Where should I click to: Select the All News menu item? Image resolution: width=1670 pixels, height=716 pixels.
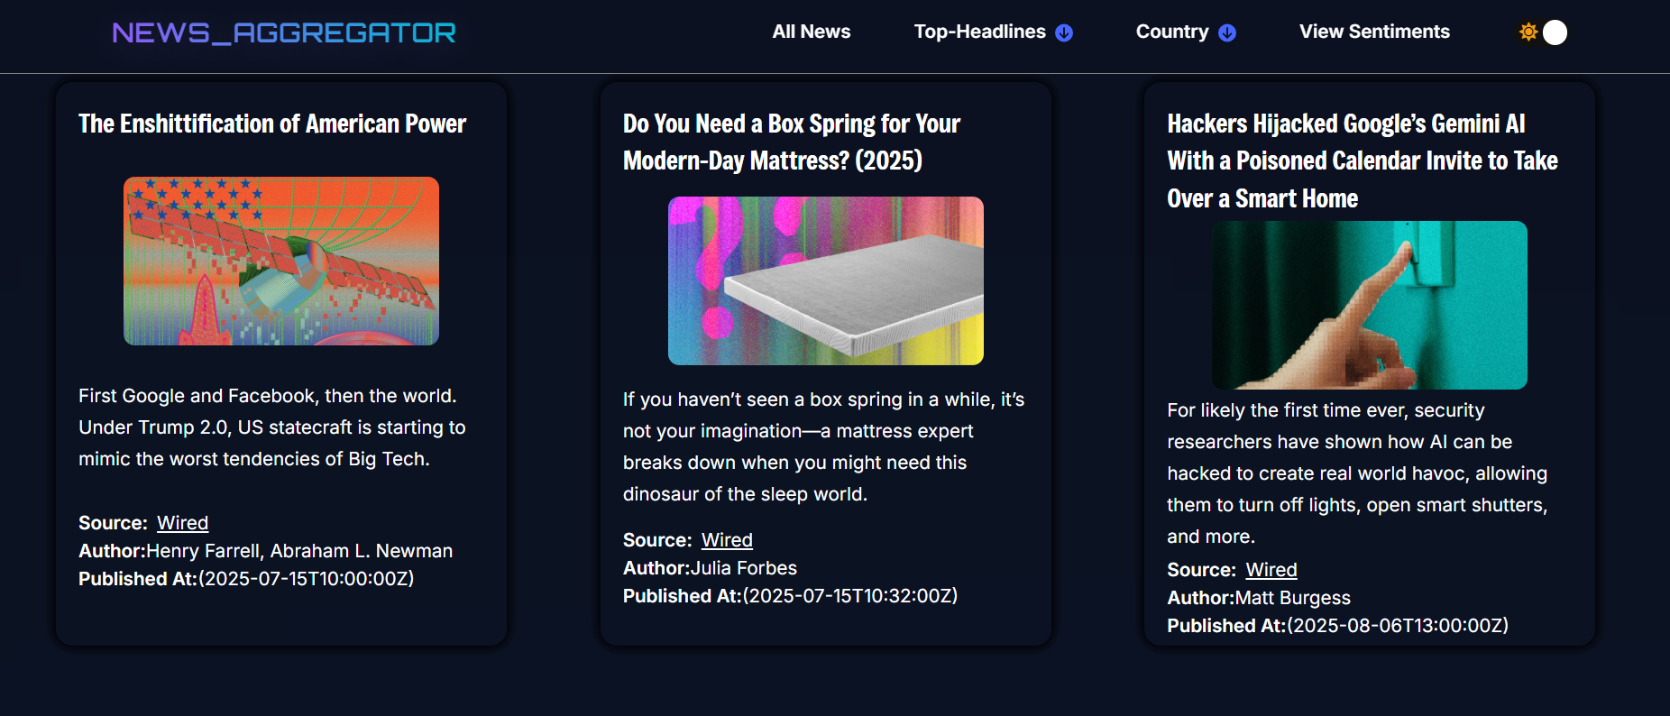pyautogui.click(x=812, y=32)
